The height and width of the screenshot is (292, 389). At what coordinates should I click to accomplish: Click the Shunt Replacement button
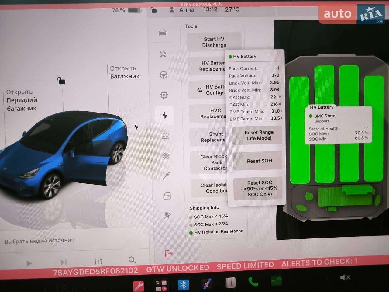pos(209,137)
